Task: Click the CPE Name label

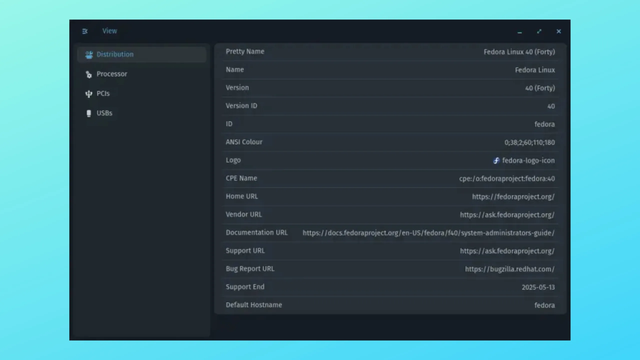Action: (x=241, y=178)
